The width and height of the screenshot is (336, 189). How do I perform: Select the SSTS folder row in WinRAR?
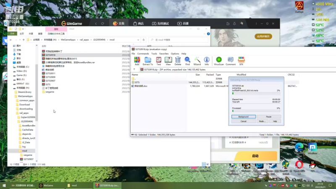point(214,82)
